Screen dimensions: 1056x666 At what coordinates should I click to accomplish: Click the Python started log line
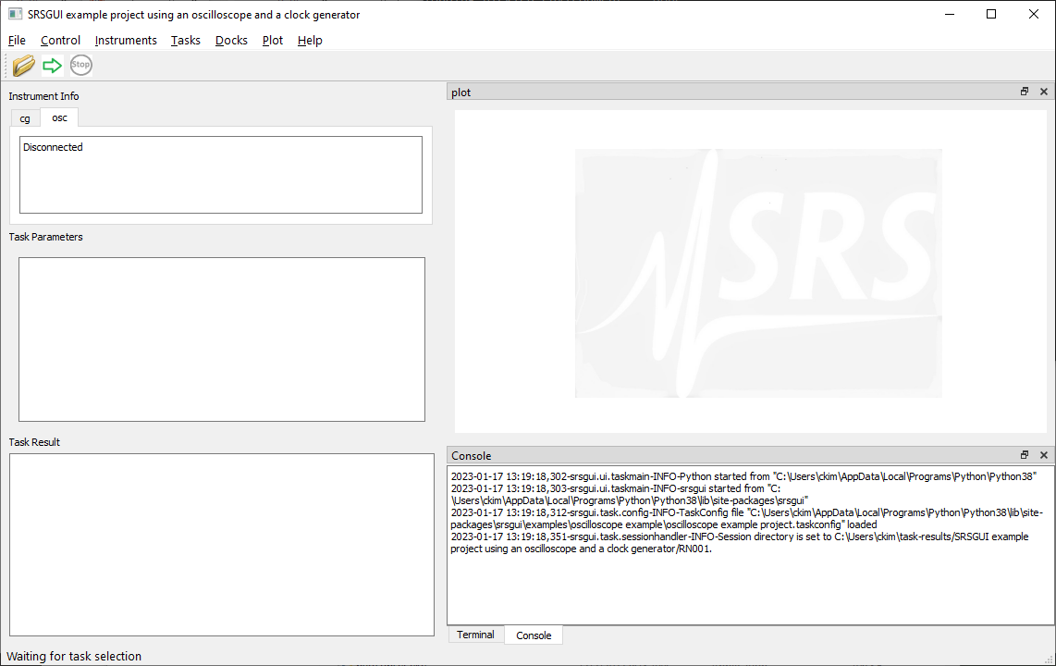click(x=743, y=476)
